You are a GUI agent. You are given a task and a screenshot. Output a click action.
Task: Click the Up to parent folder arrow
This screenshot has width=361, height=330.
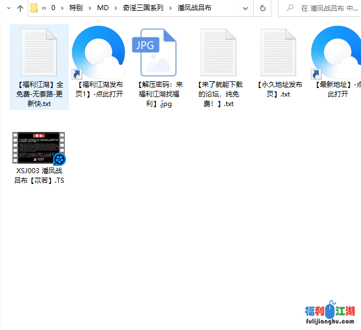point(20,8)
